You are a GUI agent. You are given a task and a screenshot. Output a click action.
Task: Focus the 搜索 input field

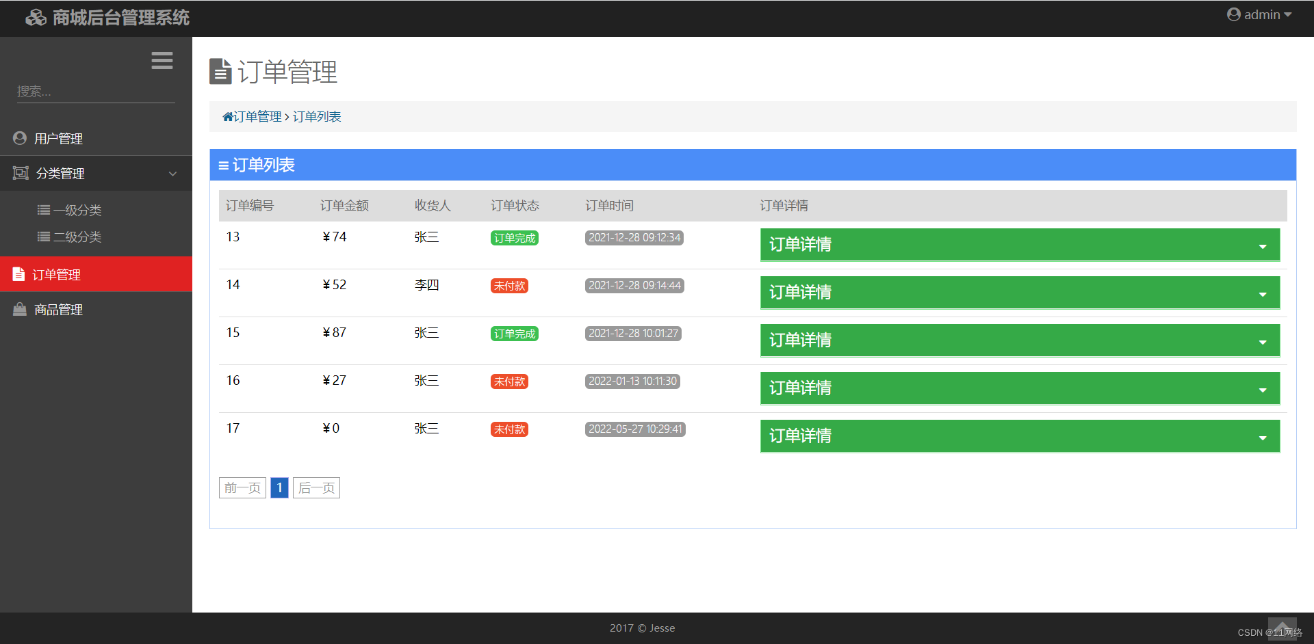pyautogui.click(x=96, y=92)
